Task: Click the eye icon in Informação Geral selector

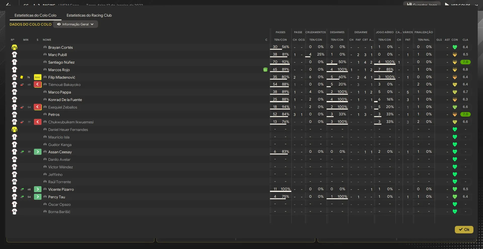Action: pos(59,24)
